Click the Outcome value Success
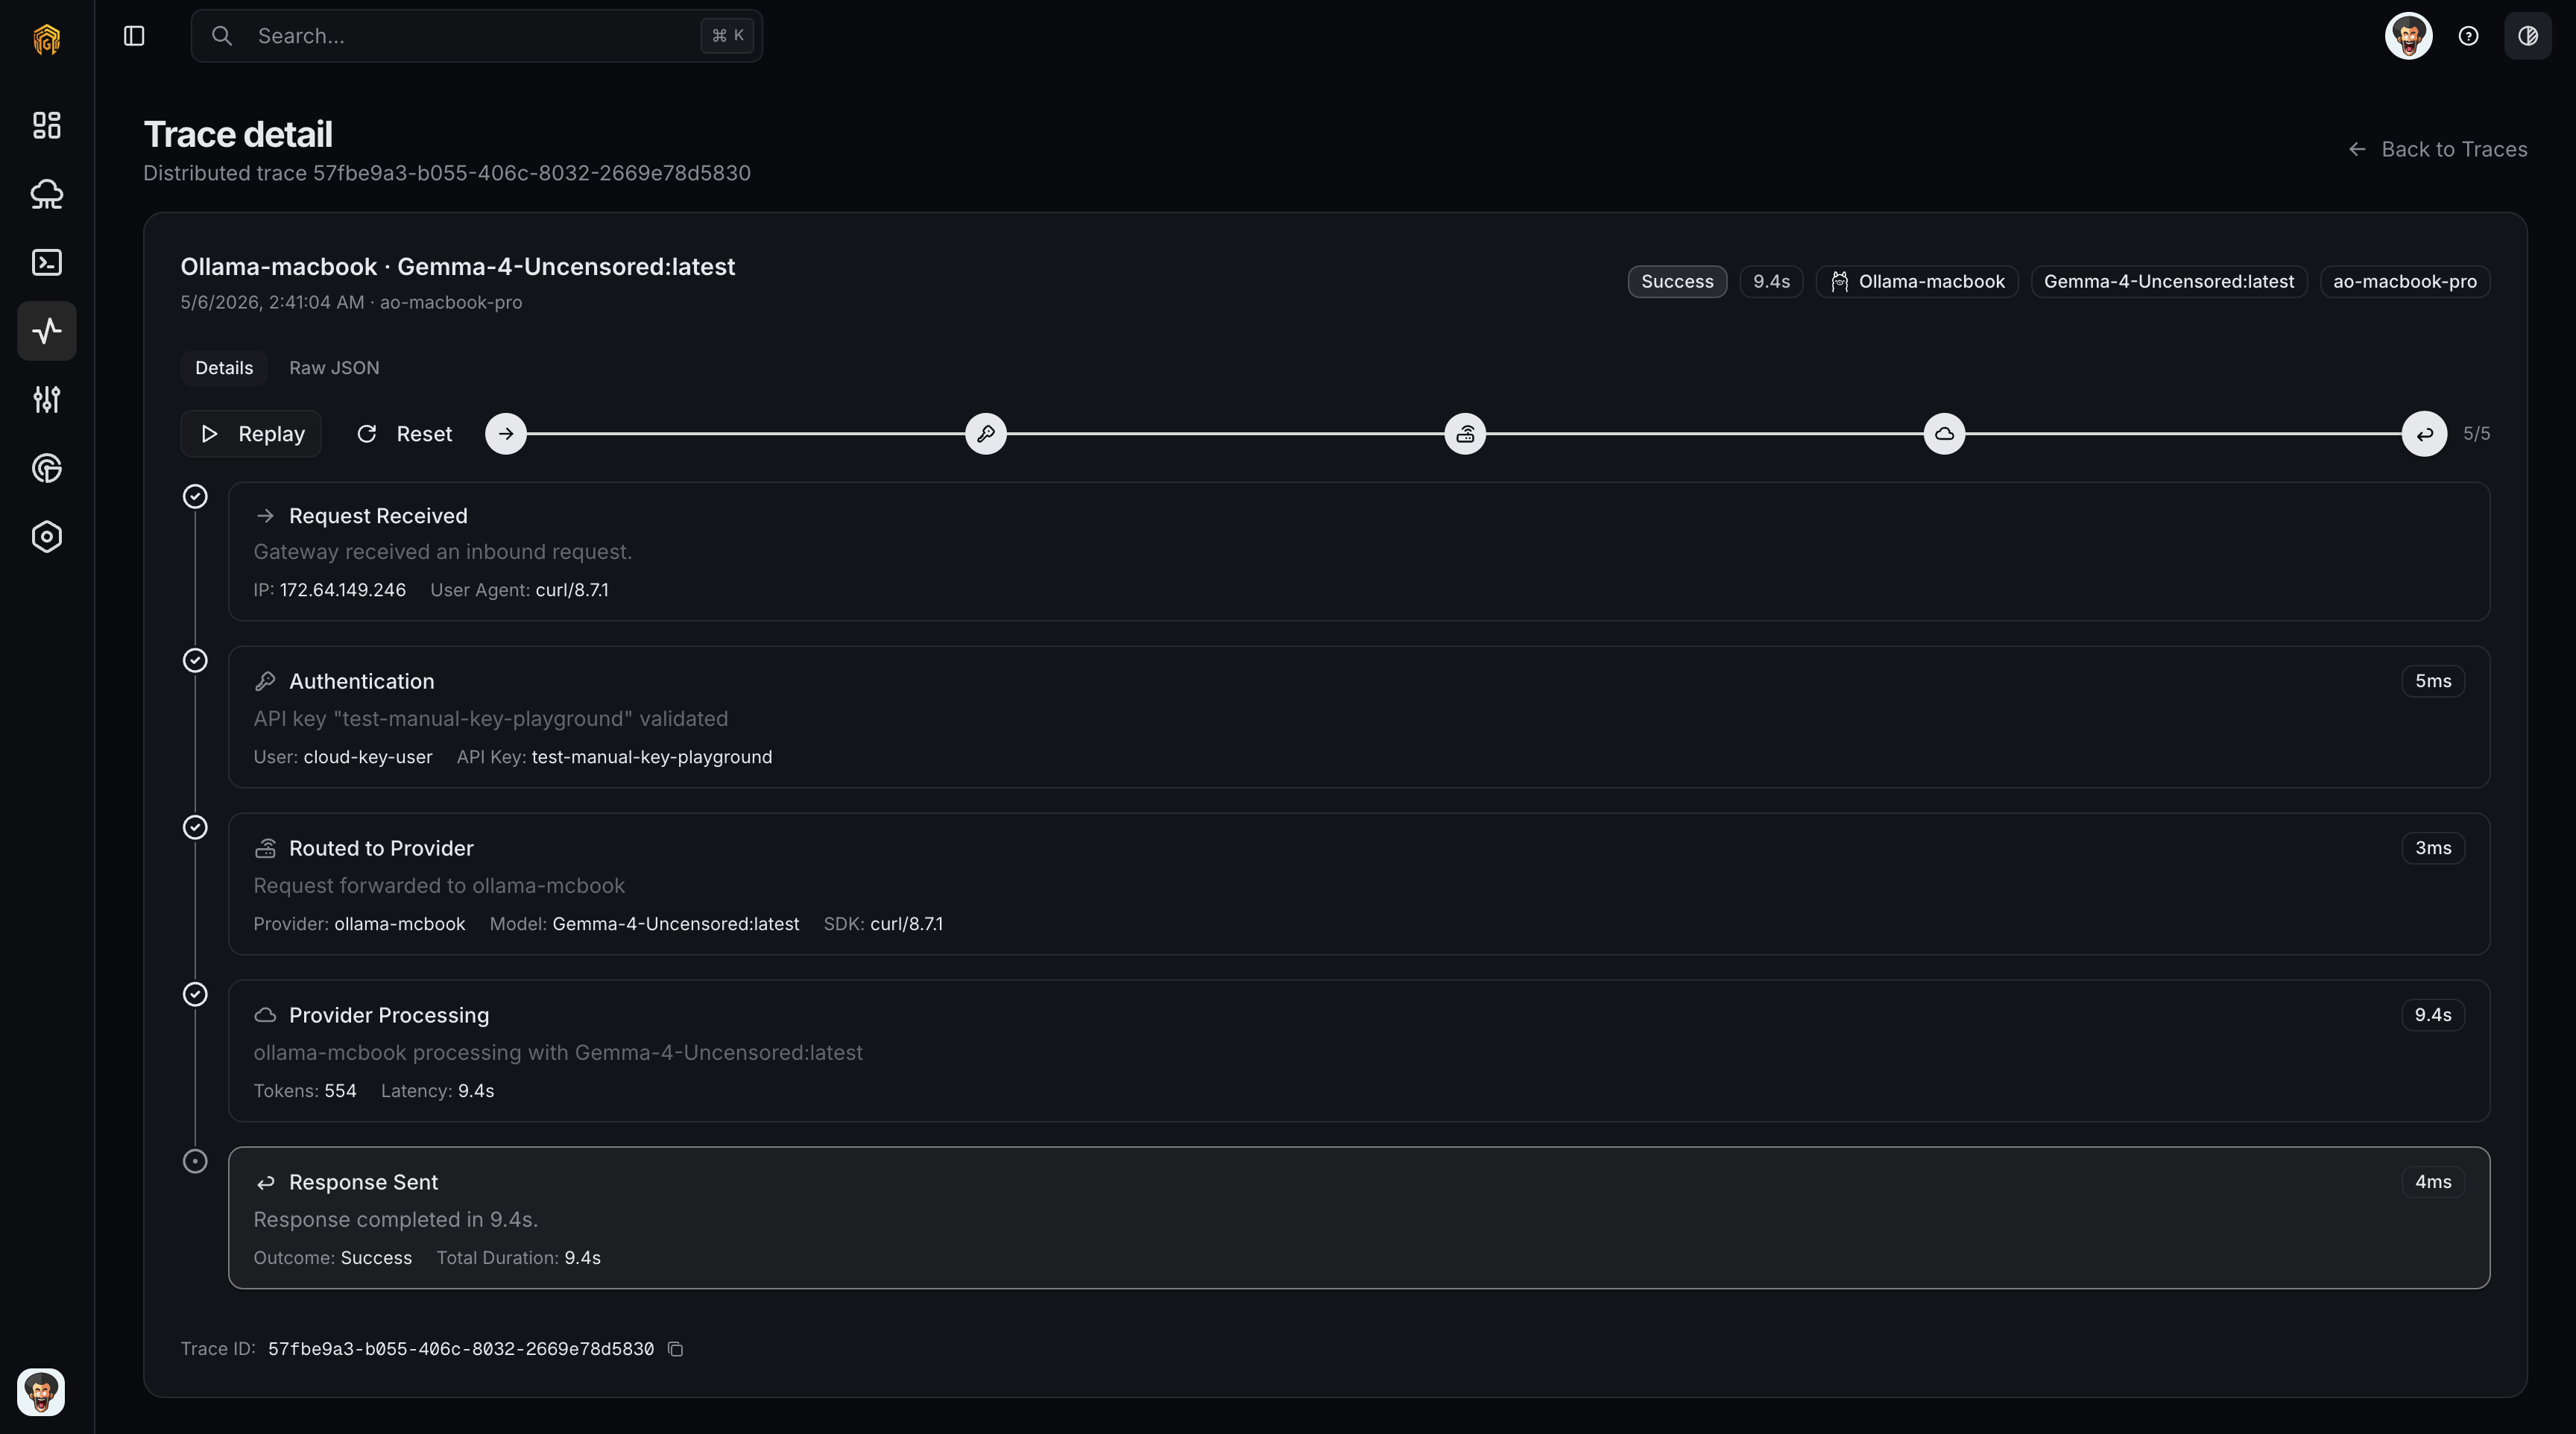Image resolution: width=2576 pixels, height=1434 pixels. (376, 1258)
